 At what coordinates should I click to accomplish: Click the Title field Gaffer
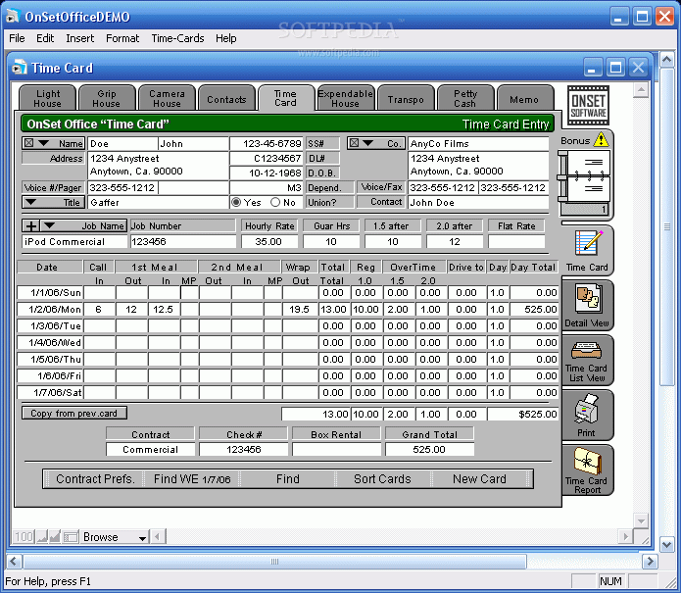pos(158,203)
